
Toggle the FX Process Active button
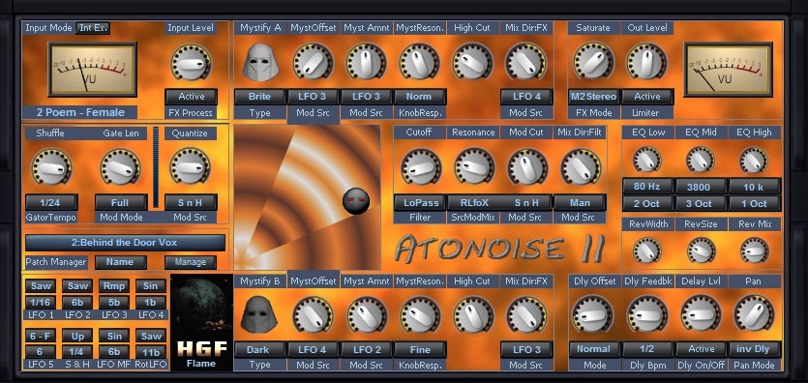click(x=192, y=97)
